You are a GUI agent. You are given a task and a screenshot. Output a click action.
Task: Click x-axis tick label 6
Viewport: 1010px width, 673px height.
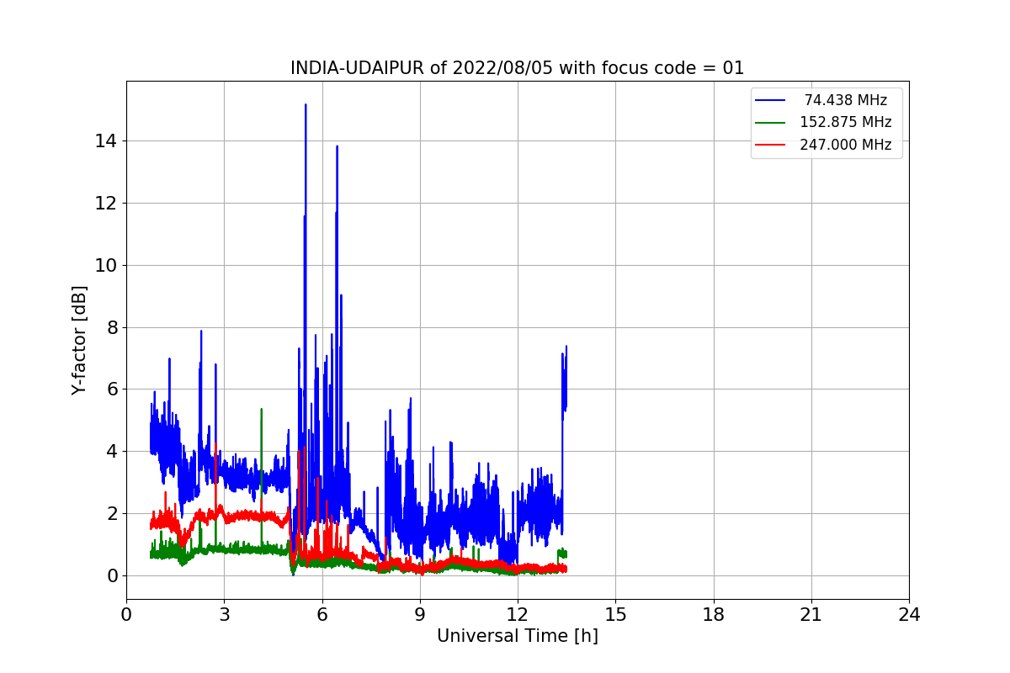coord(322,615)
